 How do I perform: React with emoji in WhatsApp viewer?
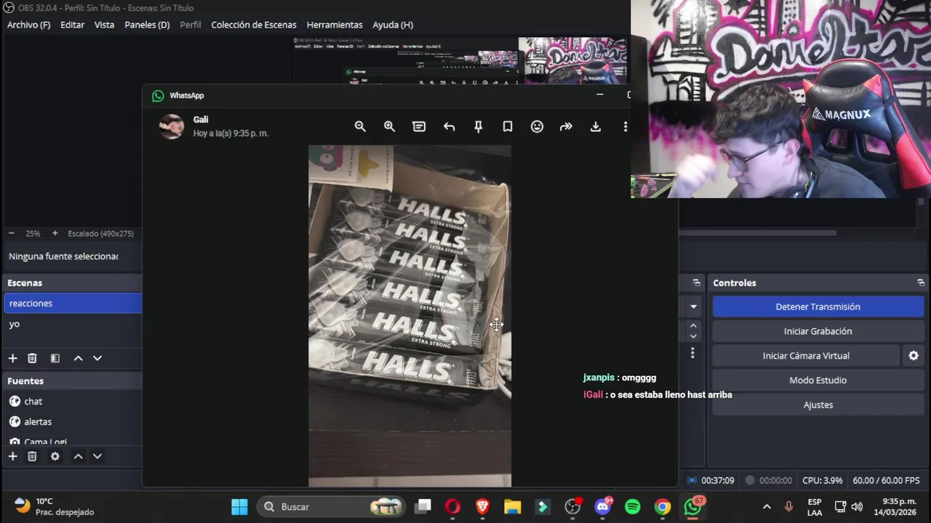(537, 126)
